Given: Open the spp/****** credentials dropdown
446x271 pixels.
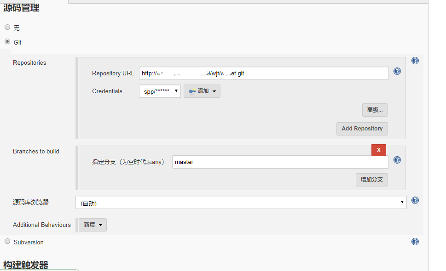Looking at the screenshot, I should point(160,91).
